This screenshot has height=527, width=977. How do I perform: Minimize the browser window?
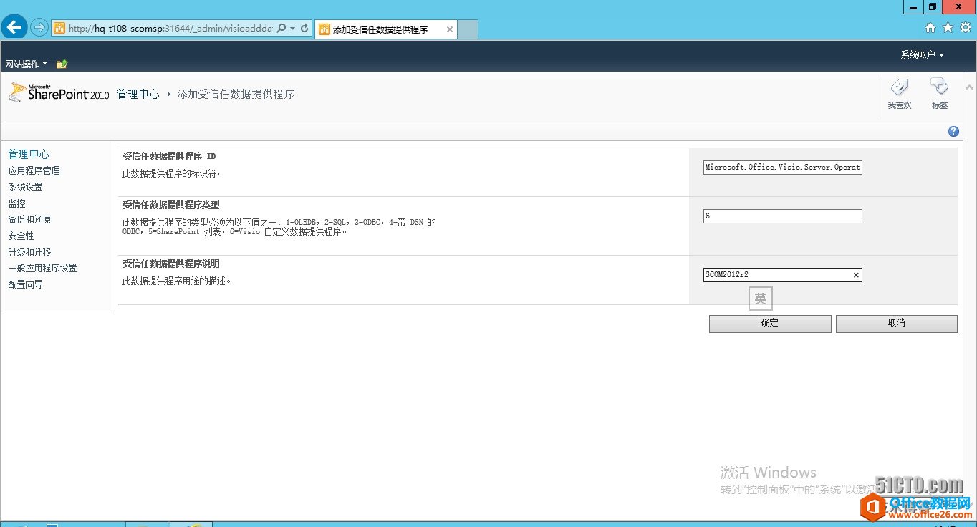[913, 6]
